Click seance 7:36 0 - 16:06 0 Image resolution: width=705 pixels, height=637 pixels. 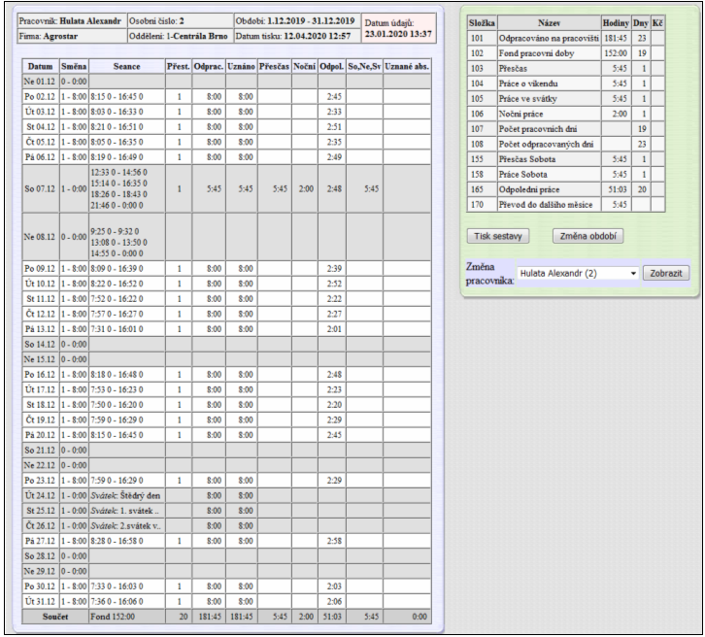(x=117, y=601)
